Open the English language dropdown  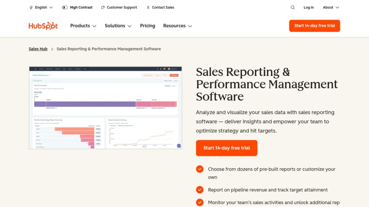41,7
